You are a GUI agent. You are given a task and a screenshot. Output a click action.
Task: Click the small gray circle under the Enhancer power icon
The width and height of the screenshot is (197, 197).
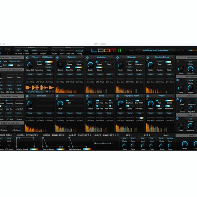click(27, 99)
